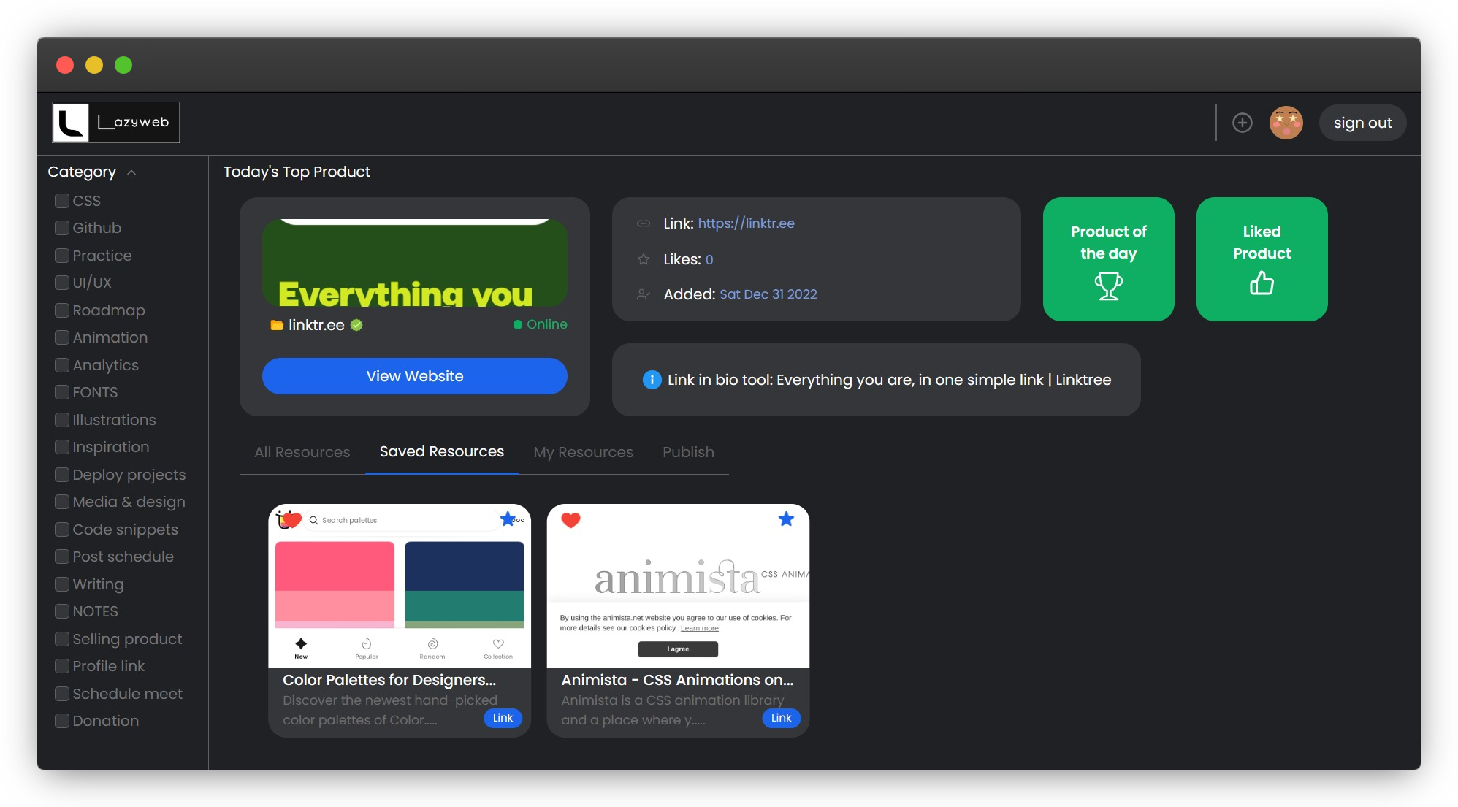
Task: Select the Profile link checkbox
Action: coord(62,666)
